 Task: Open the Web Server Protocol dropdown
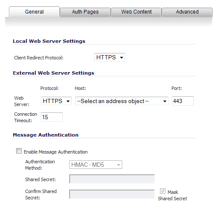click(56, 101)
